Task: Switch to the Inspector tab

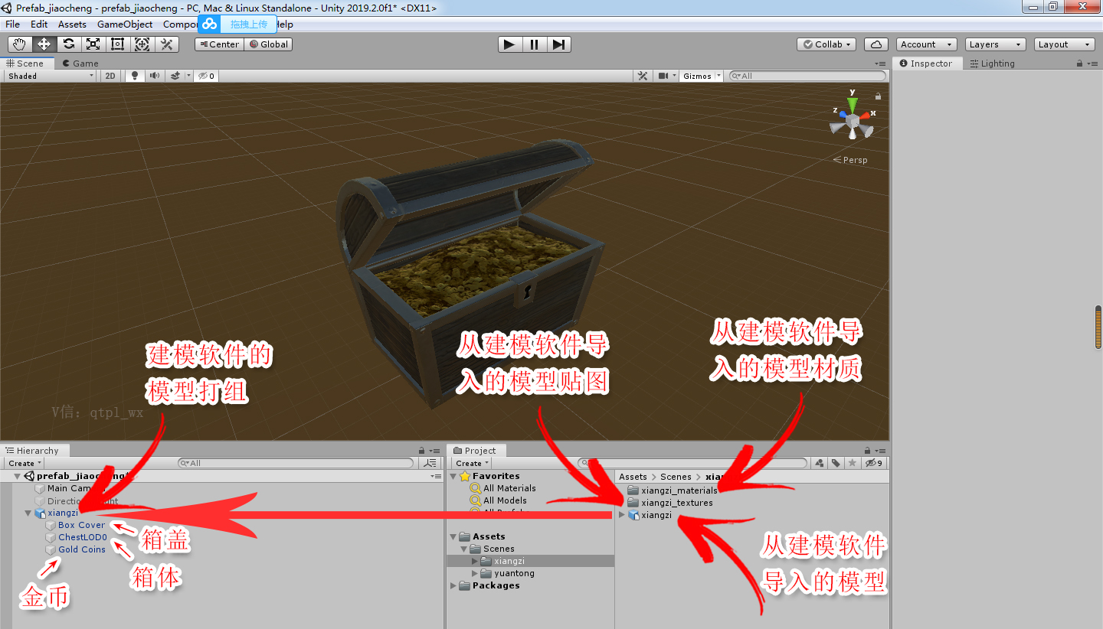Action: coord(926,64)
